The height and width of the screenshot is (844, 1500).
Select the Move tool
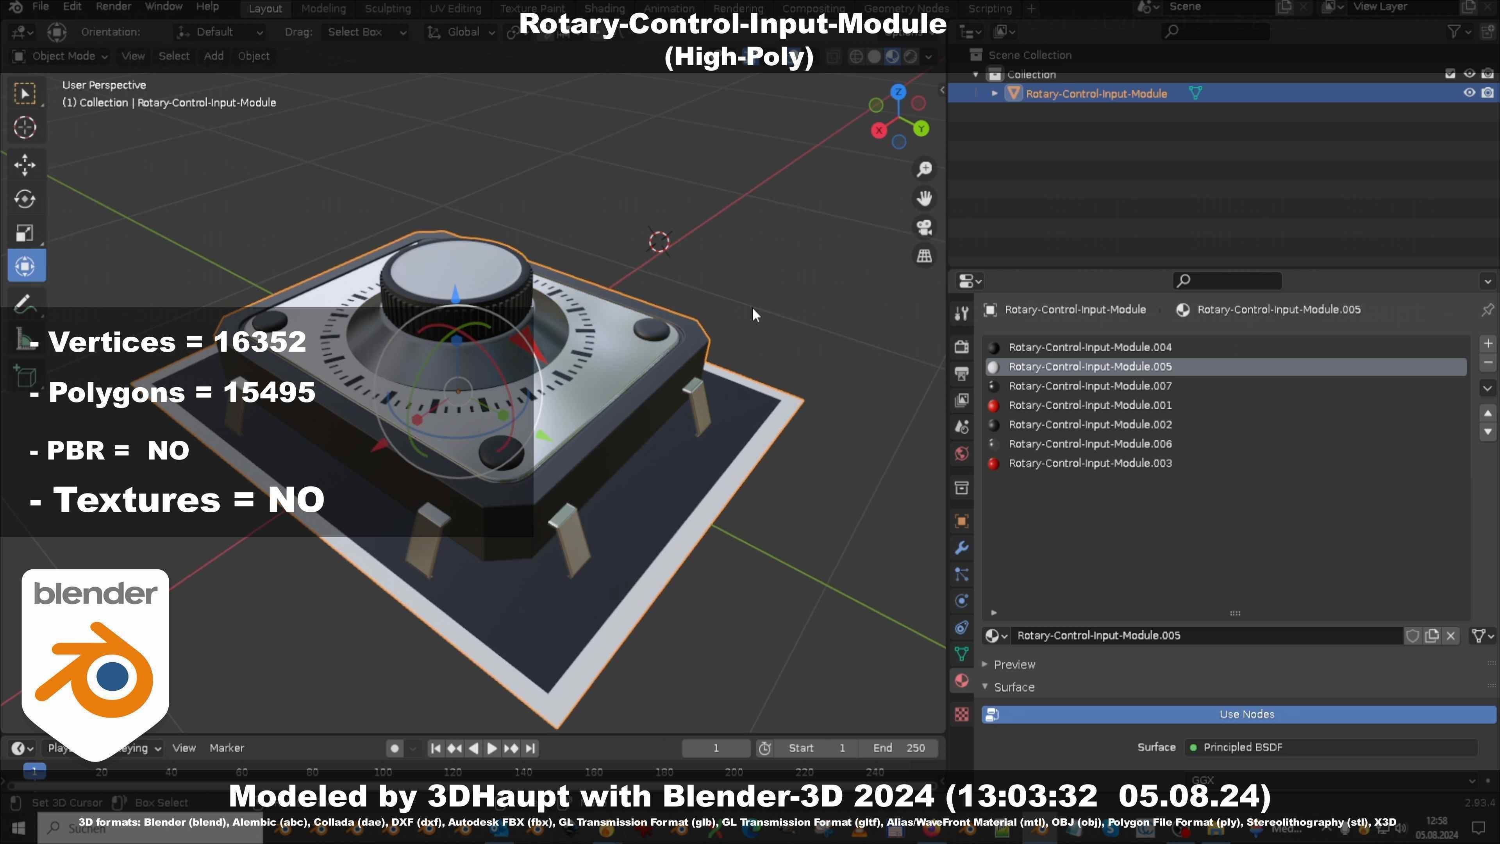(x=25, y=165)
